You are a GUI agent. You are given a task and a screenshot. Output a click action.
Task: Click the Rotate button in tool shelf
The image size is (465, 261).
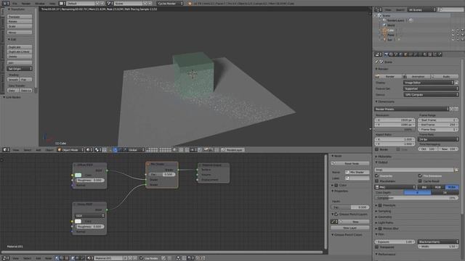click(x=20, y=22)
